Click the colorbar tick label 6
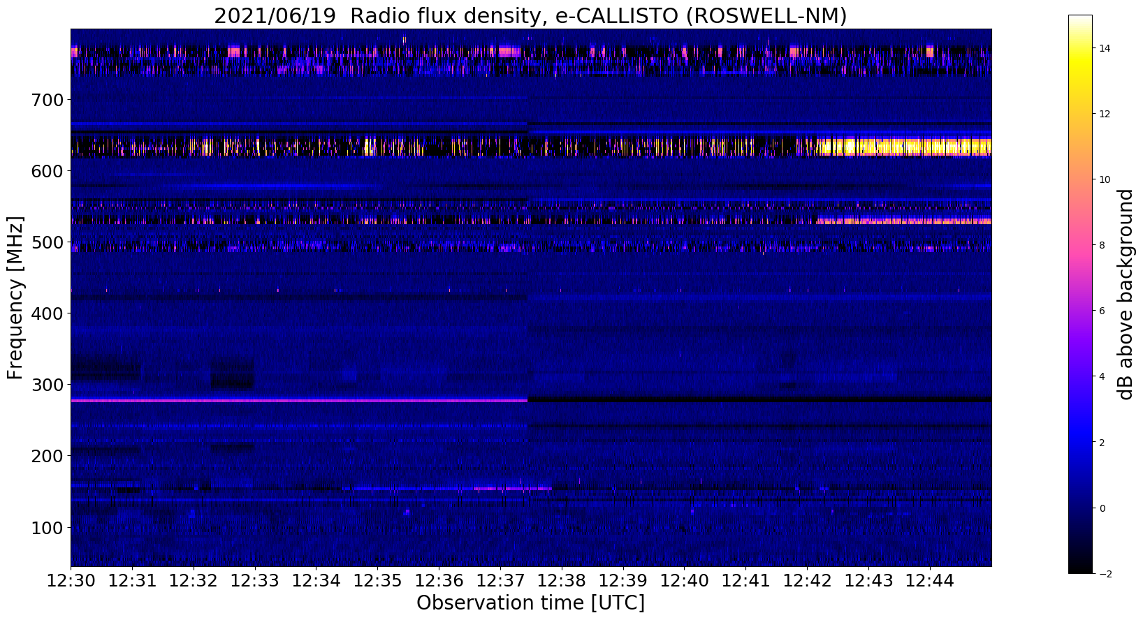The width and height of the screenshot is (1143, 620). click(1102, 311)
